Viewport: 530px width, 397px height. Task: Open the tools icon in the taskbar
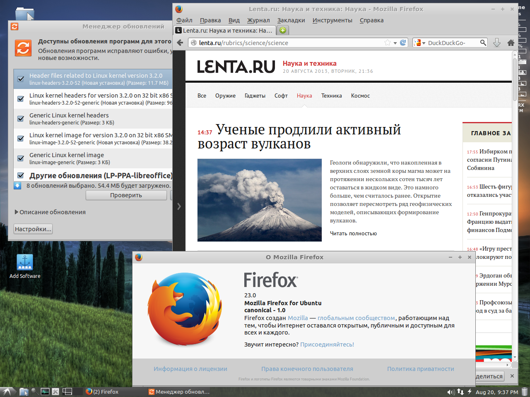(55, 392)
